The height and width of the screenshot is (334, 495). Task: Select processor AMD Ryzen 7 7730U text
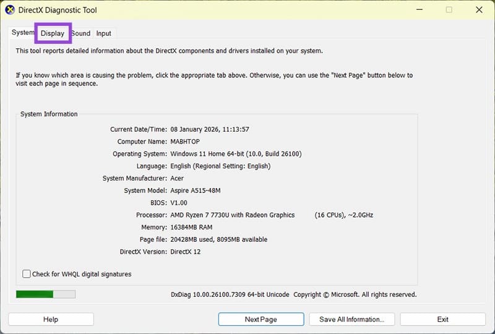point(233,215)
